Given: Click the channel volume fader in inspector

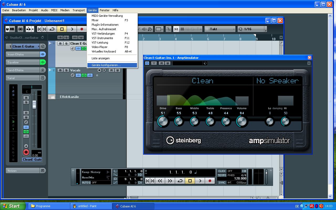Looking at the screenshot, I should coord(34,104).
